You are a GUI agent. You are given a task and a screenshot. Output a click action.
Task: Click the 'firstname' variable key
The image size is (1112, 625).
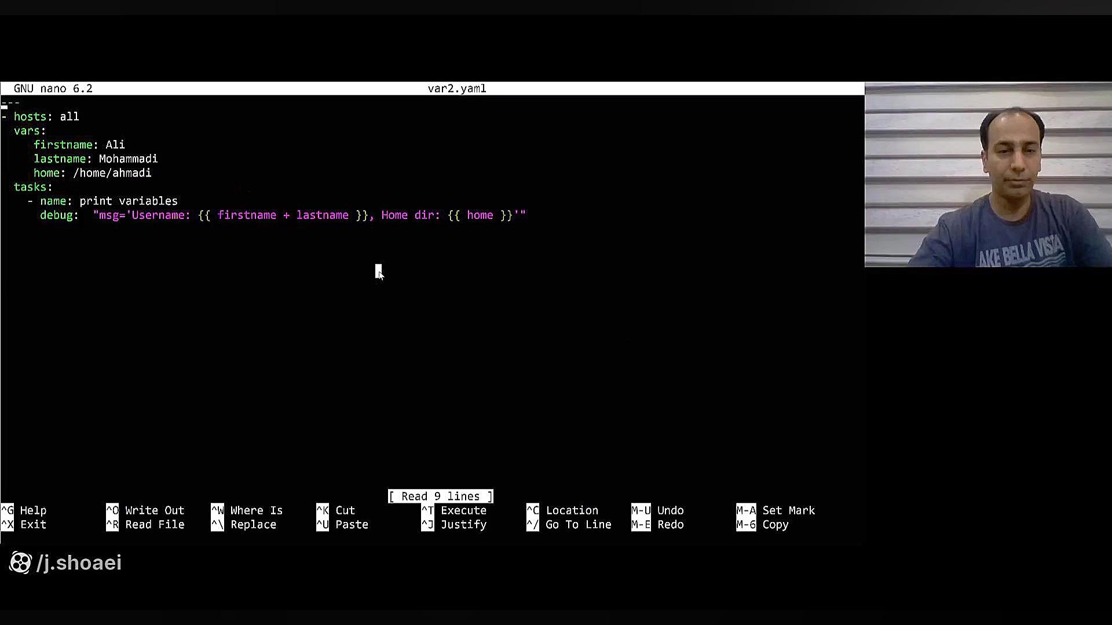tap(63, 145)
